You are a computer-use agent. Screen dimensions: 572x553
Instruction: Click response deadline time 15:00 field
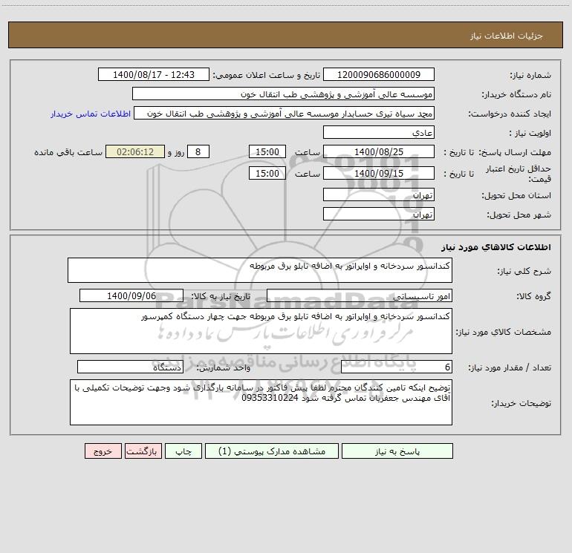[x=267, y=151]
